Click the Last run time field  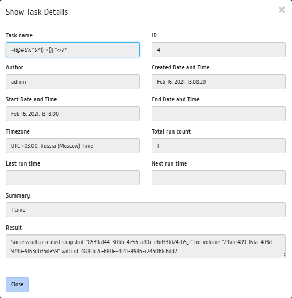coord(73,178)
